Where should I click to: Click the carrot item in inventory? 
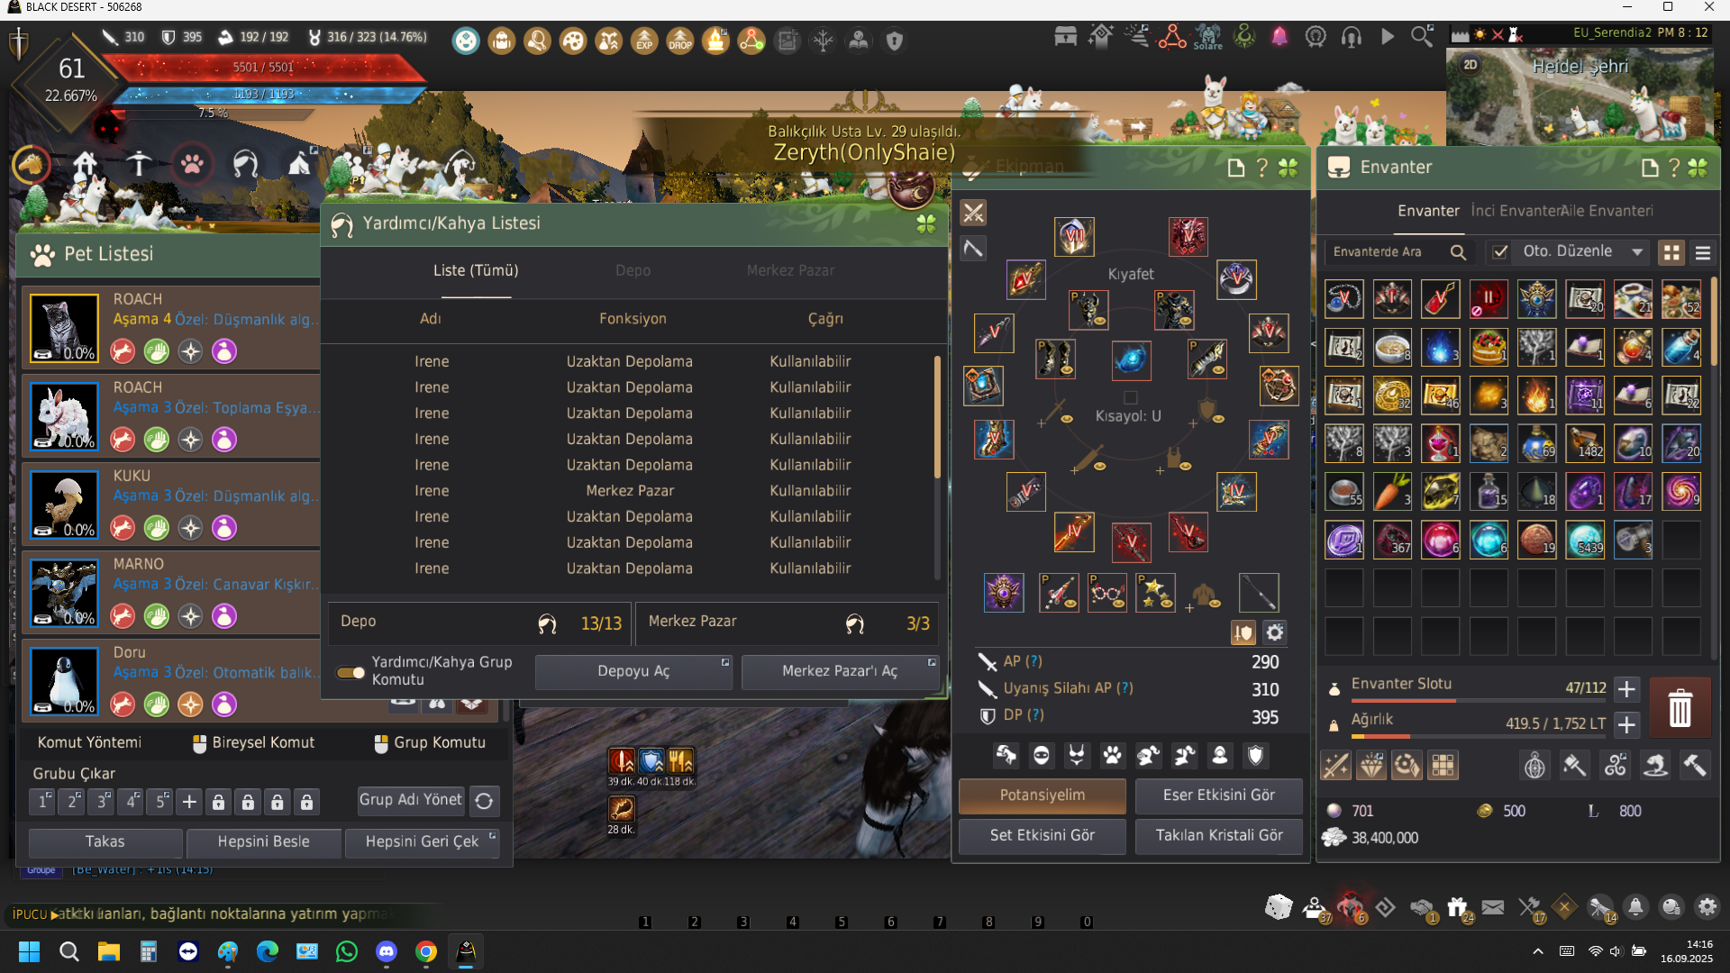point(1392,492)
